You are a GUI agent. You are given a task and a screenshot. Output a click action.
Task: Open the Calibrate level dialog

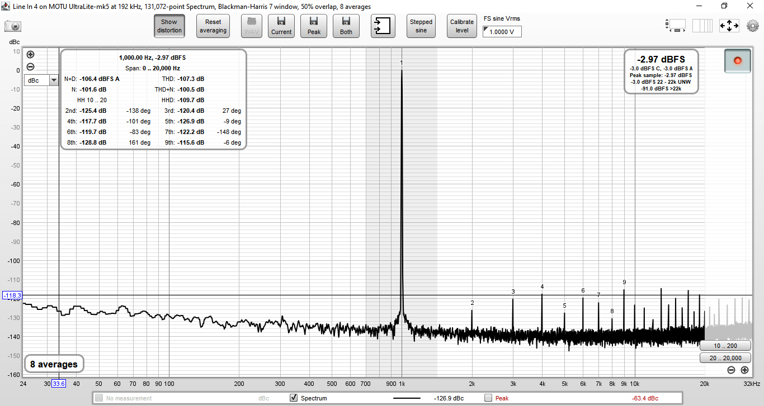(x=462, y=26)
